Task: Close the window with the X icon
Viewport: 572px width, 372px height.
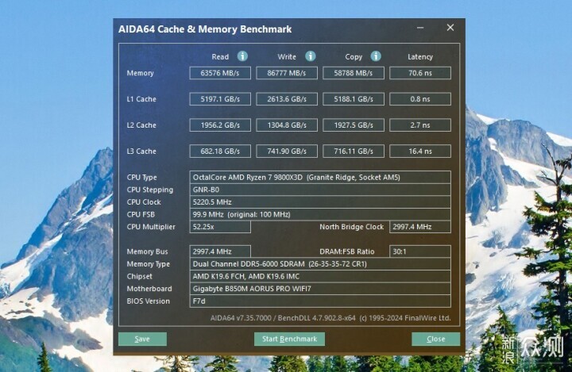Action: click(450, 28)
